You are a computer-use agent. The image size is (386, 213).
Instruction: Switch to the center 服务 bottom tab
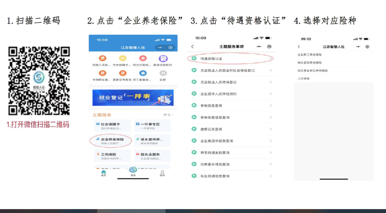[133, 171]
